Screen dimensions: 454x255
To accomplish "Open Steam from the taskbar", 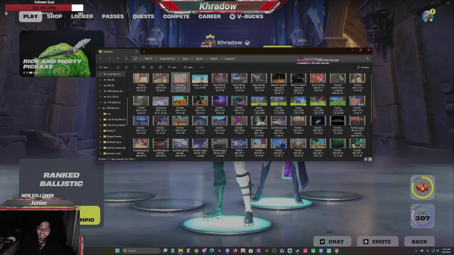I will 298,251.
